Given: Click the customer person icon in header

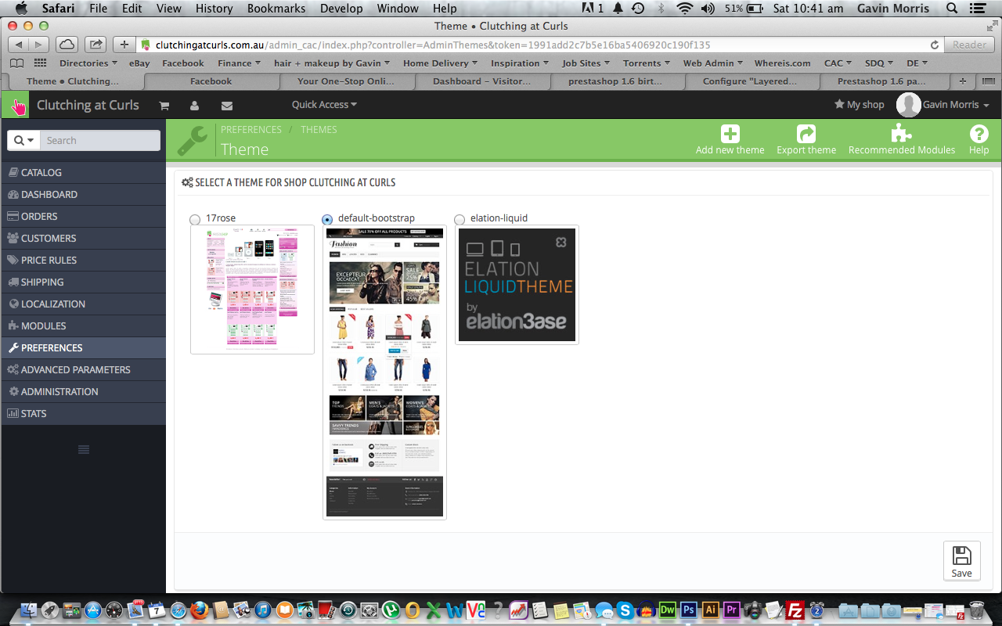Looking at the screenshot, I should (195, 106).
